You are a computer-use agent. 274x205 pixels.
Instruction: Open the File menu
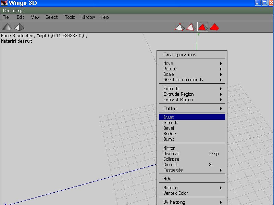[x=5, y=17]
